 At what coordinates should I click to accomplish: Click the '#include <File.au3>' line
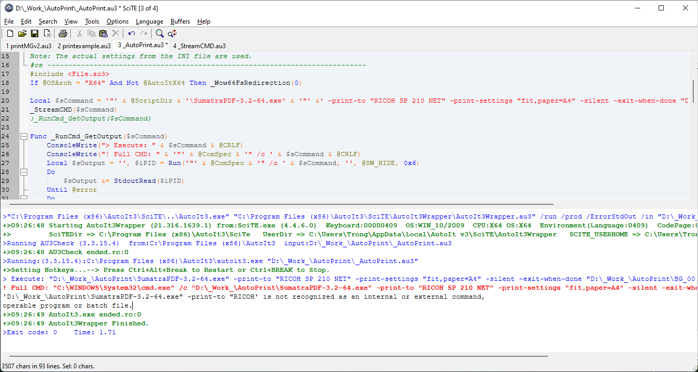click(x=70, y=74)
